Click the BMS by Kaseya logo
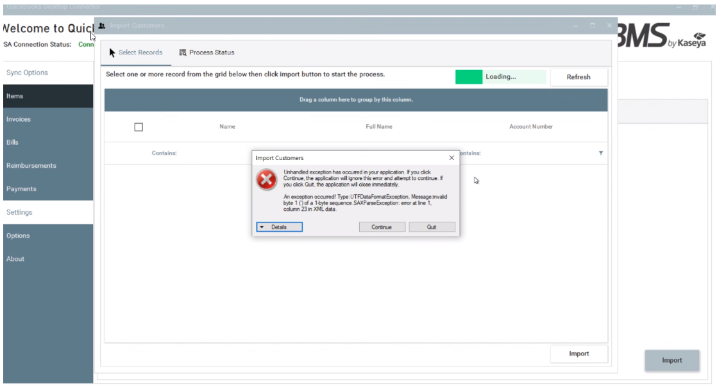Screen dimensions: 717x387 pos(661,36)
